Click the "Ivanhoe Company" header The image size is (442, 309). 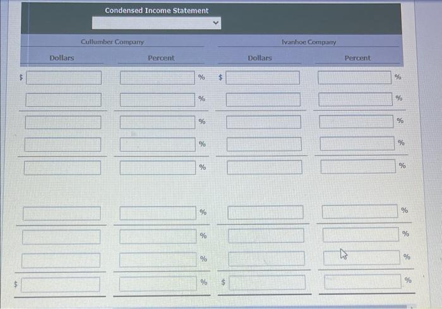point(309,42)
